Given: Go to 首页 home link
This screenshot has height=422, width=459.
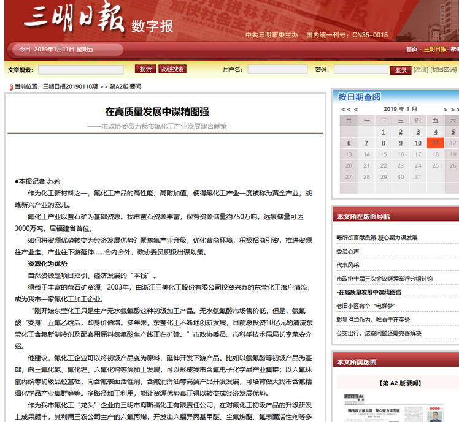Looking at the screenshot, I should coord(412,50).
